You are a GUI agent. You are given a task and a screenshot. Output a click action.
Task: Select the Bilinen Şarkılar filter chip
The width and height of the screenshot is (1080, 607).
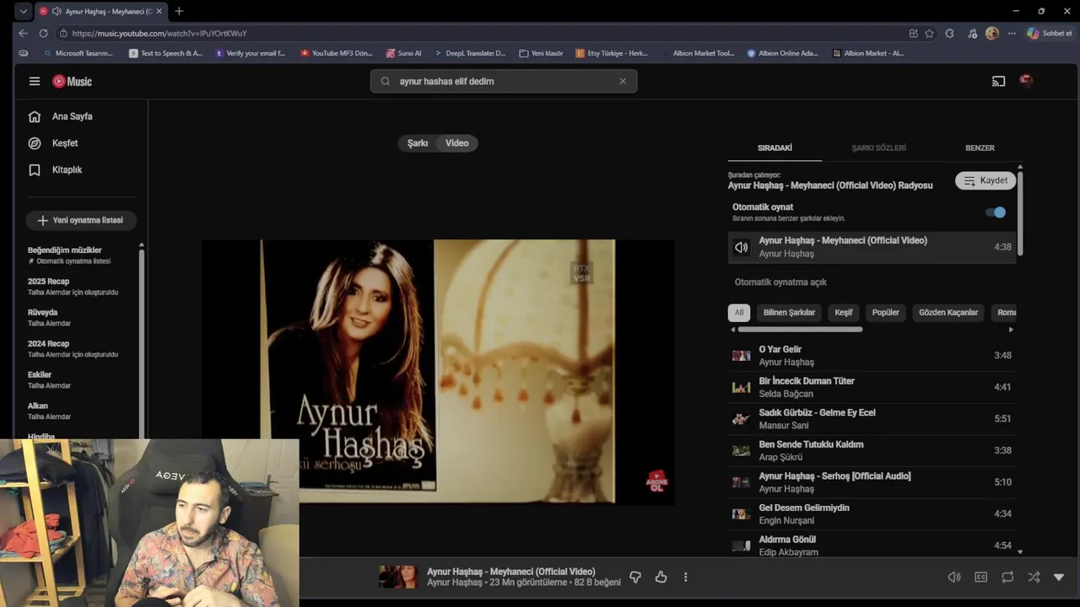(x=789, y=313)
